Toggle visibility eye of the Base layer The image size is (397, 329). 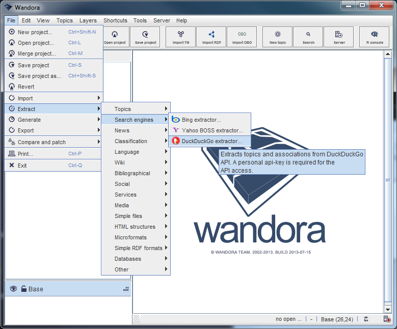pos(13,289)
